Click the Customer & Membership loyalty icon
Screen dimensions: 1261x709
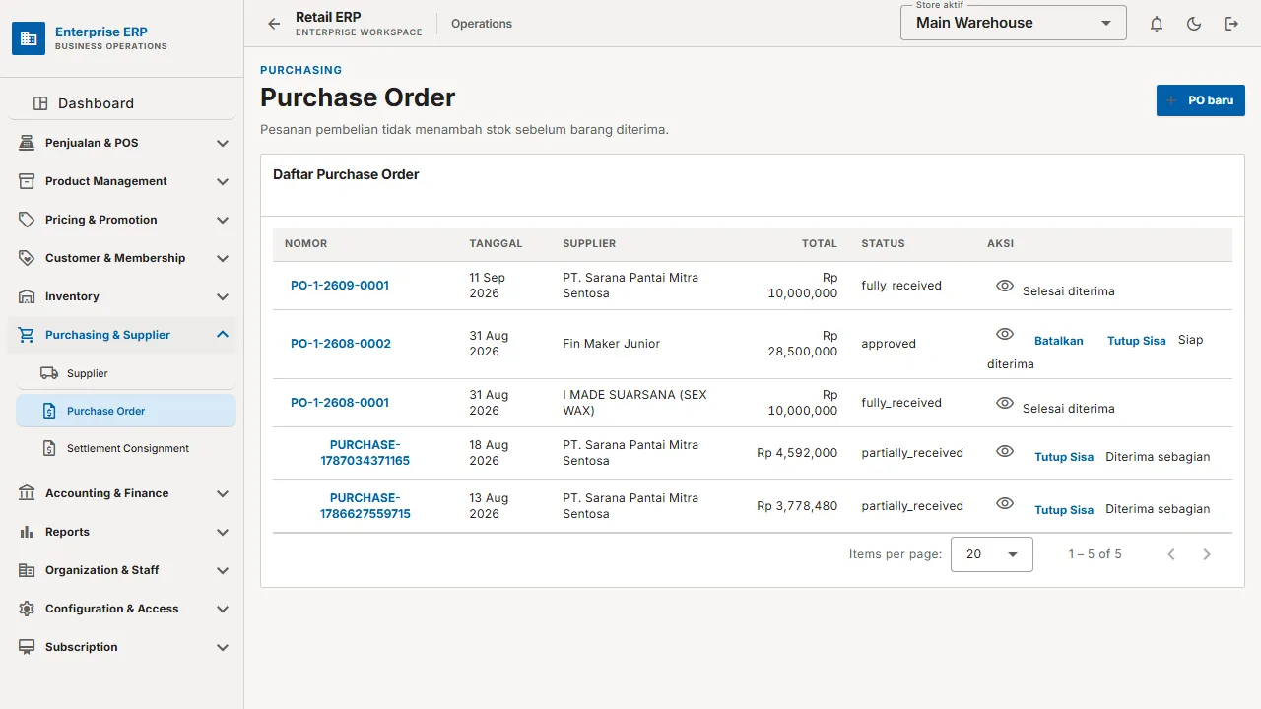27,258
